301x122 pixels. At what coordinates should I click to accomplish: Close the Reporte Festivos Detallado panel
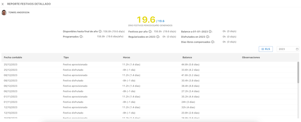pyautogui.click(x=3, y=4)
